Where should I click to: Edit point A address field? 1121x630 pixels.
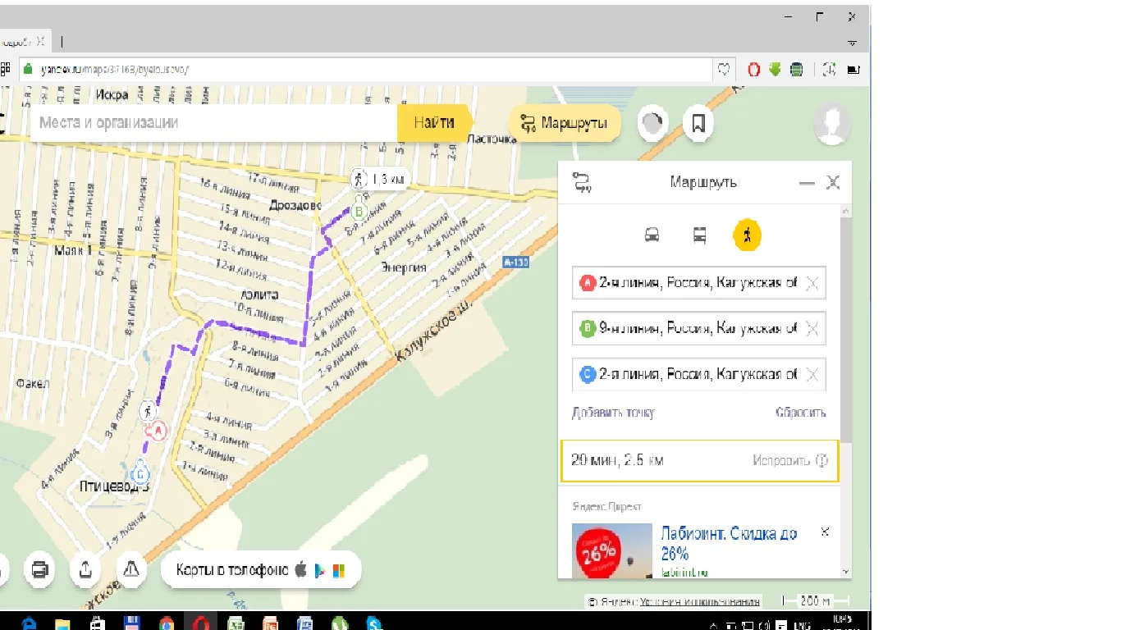point(699,283)
